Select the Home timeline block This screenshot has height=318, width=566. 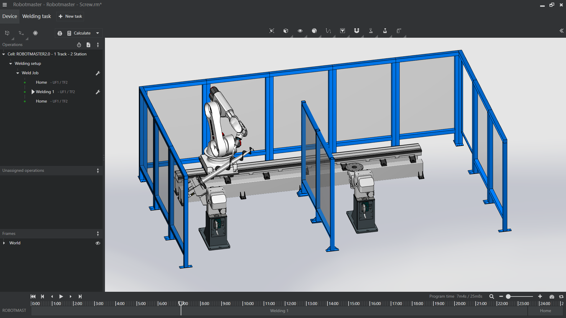point(545,311)
